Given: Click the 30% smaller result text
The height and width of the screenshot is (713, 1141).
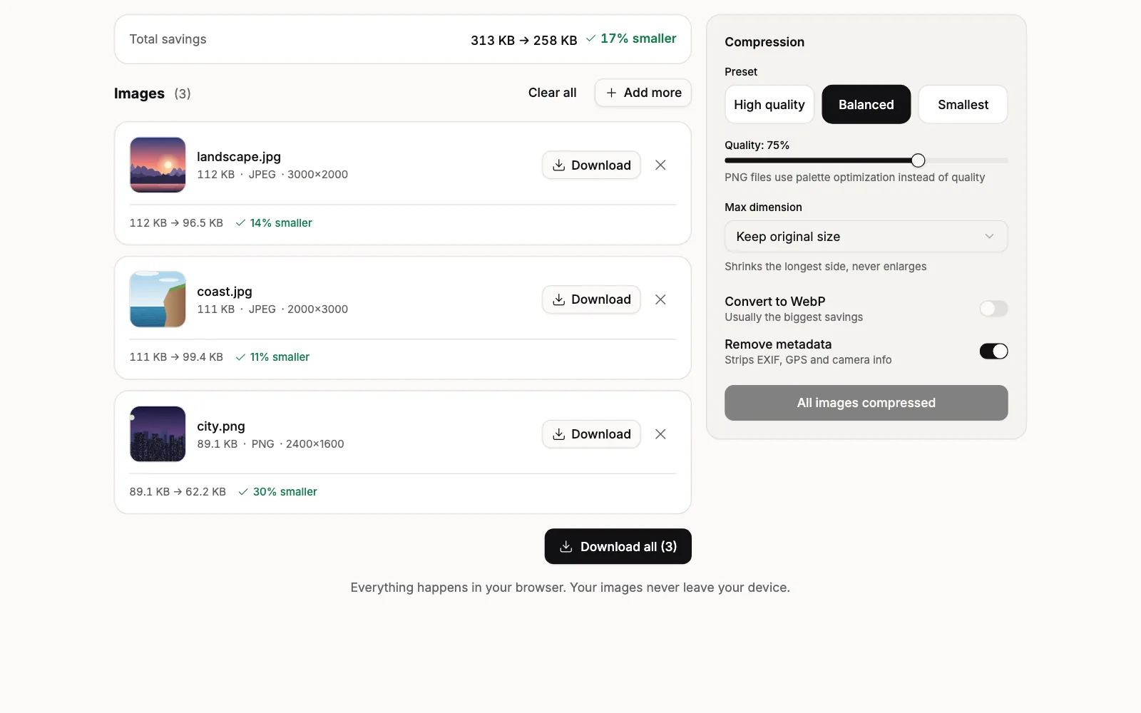Looking at the screenshot, I should click(x=277, y=492).
